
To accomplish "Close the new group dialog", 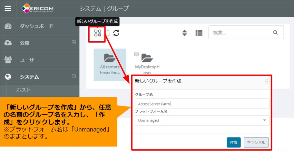I will point(267,82).
